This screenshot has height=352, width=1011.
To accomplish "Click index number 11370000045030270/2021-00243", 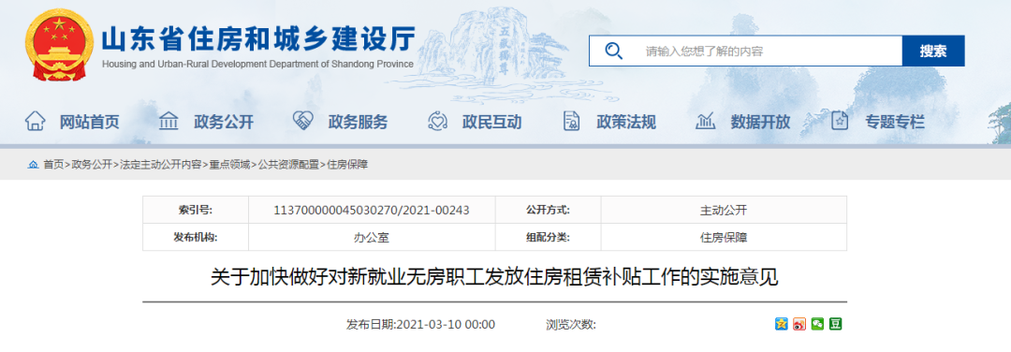I will [372, 210].
